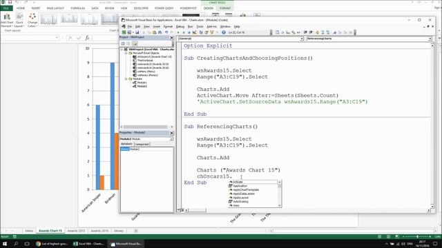The height and width of the screenshot is (248, 442).
Task: Switch to Alphabetic tab in Properties
Action: tap(126, 144)
